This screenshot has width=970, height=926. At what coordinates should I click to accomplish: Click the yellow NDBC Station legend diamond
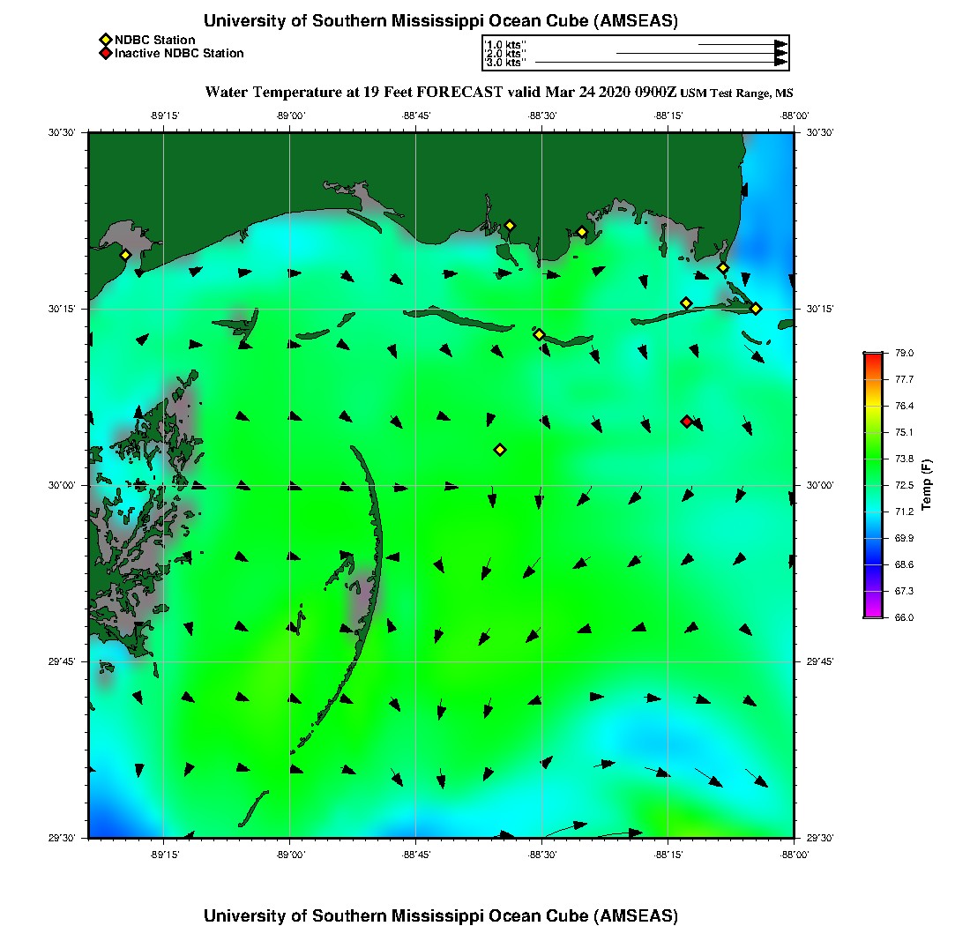105,41
